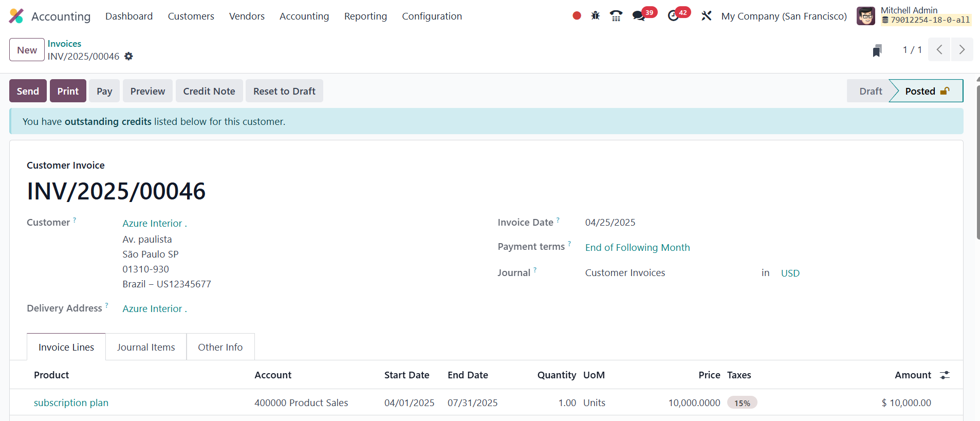Select the Draft status stage
Image resolution: width=980 pixels, height=421 pixels.
(870, 91)
